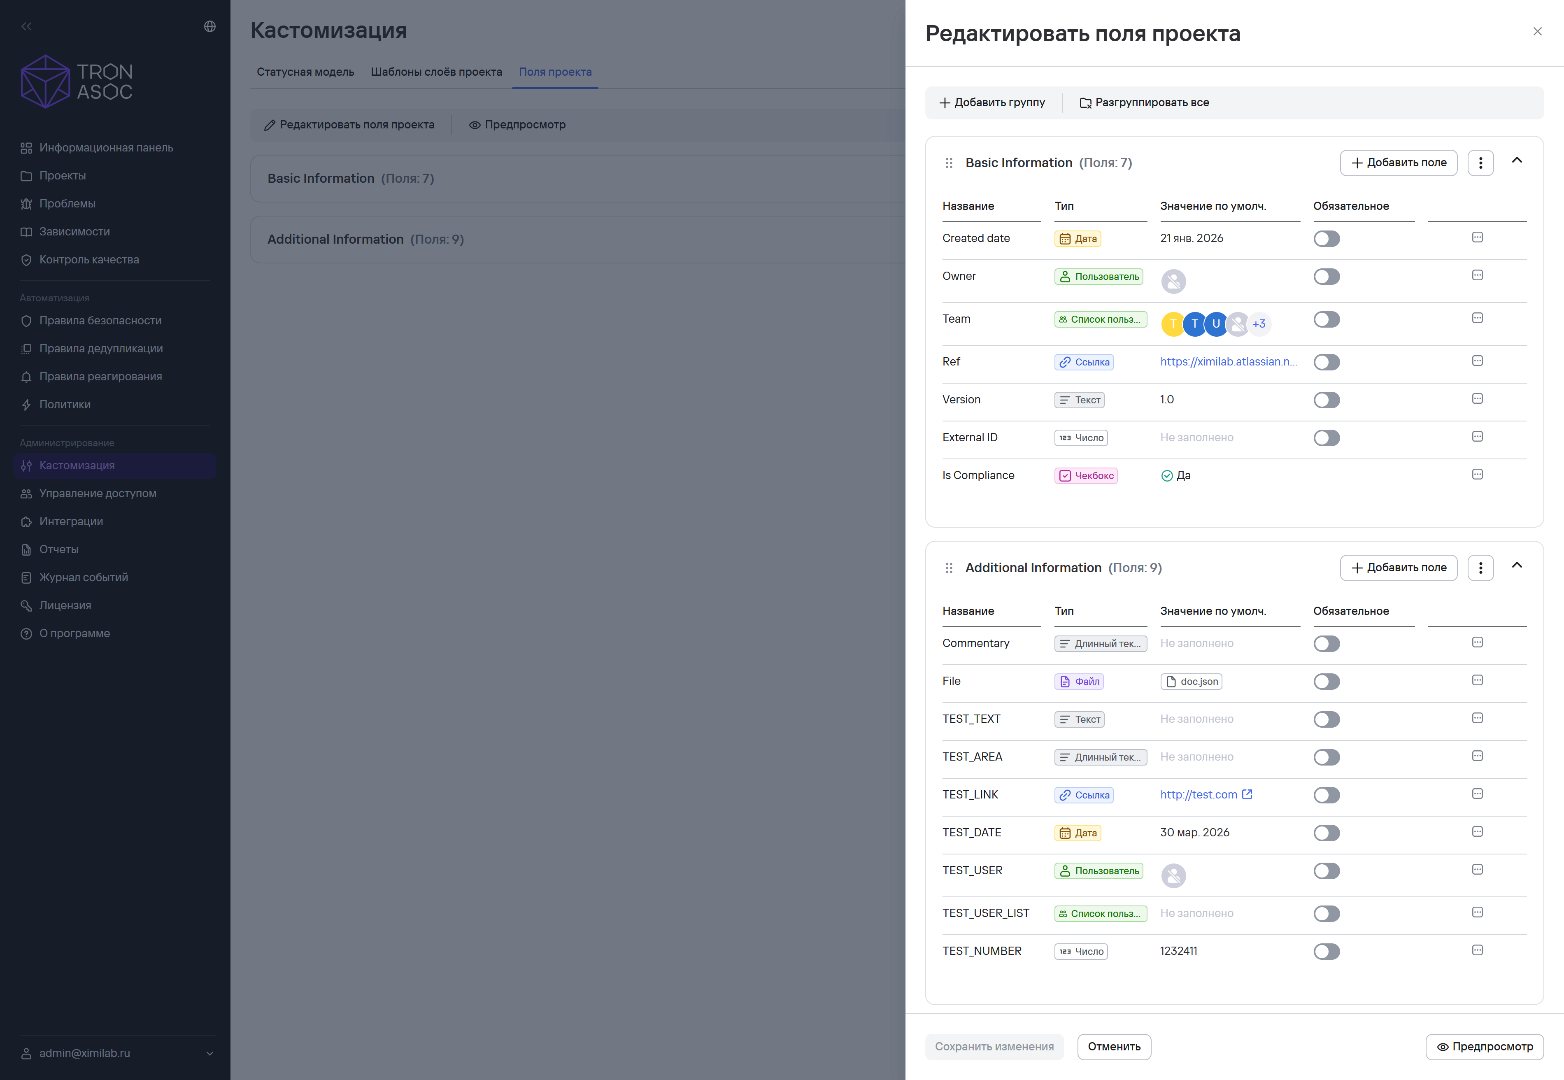Open row menu icon for TEST_TEXT

(1478, 718)
